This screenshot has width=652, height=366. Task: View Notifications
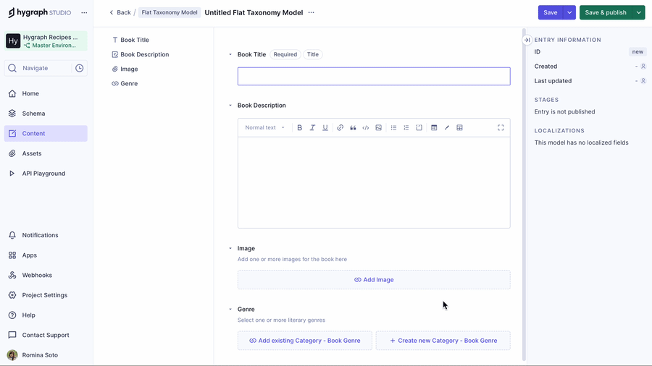[x=46, y=235]
